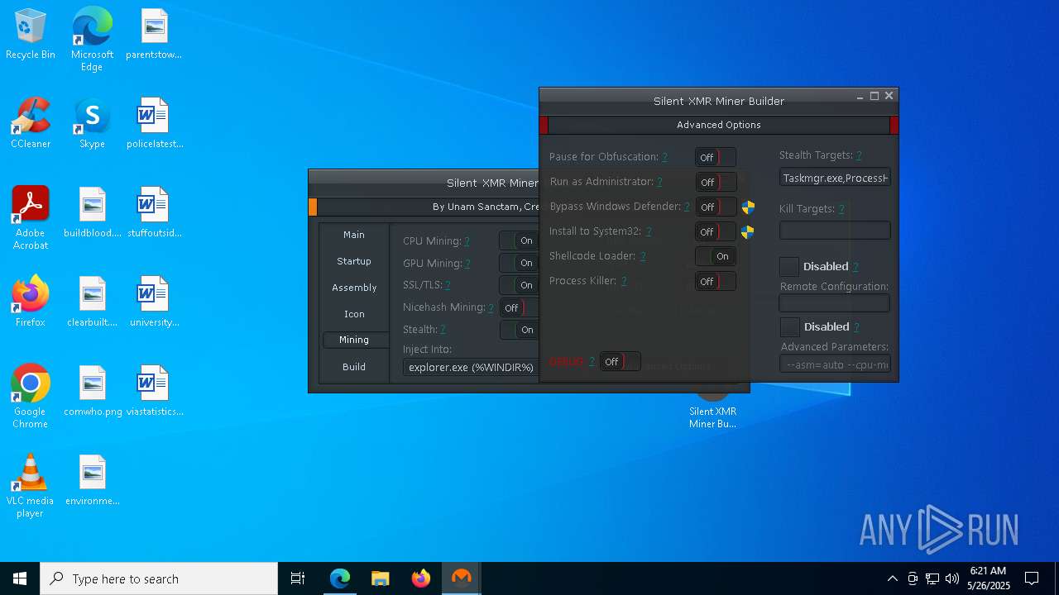The height and width of the screenshot is (595, 1059).
Task: Click help link next to Stealth Targets
Action: click(x=859, y=155)
